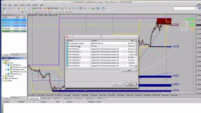
Task: Select AUDJPY row in Market Watch
Action: point(14,31)
